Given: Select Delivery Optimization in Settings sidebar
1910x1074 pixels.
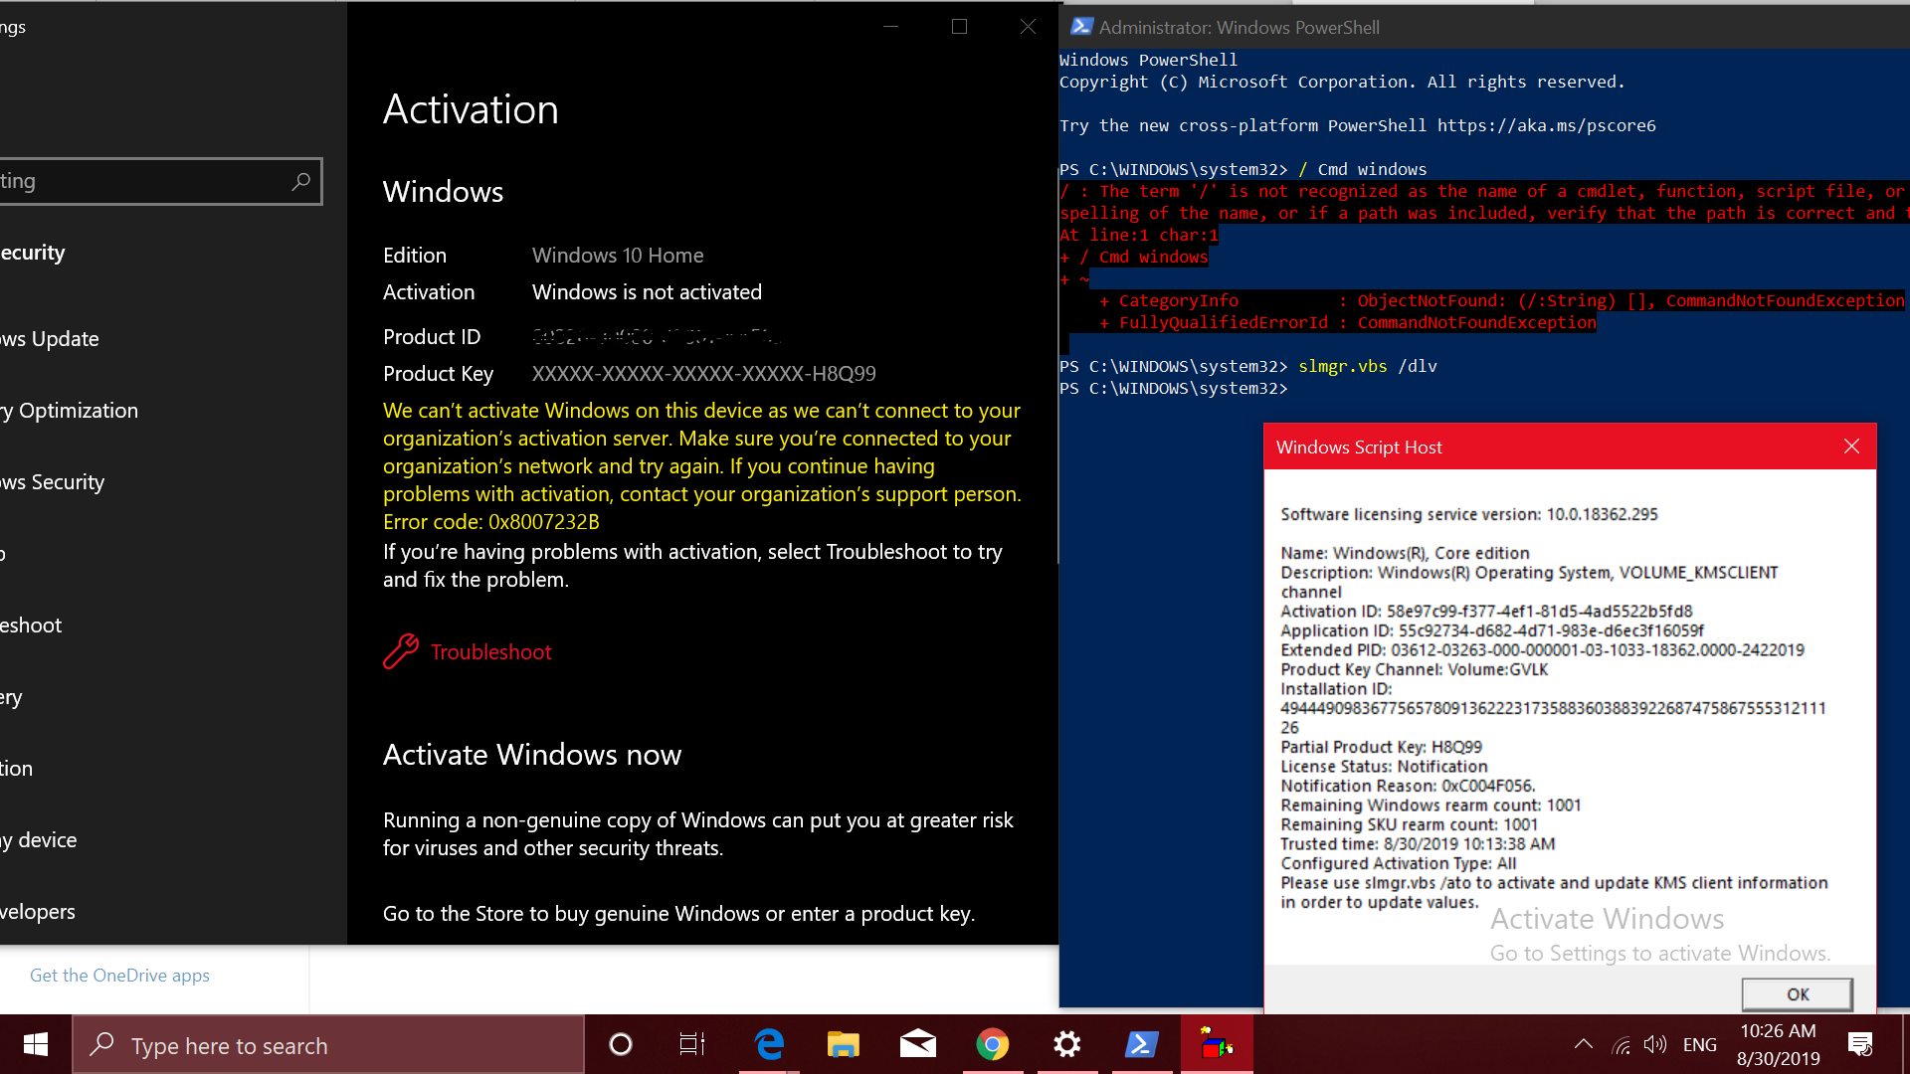Looking at the screenshot, I should click(x=70, y=411).
